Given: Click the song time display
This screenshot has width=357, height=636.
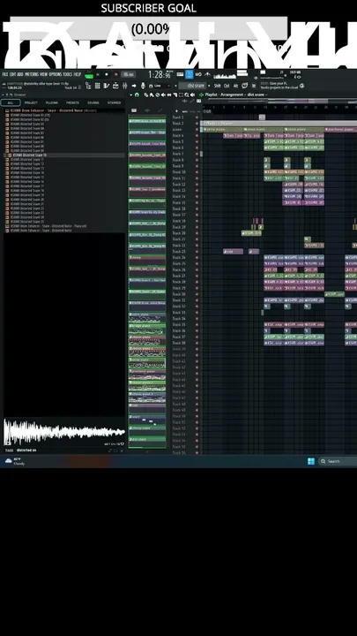Looking at the screenshot, I should pos(160,74).
